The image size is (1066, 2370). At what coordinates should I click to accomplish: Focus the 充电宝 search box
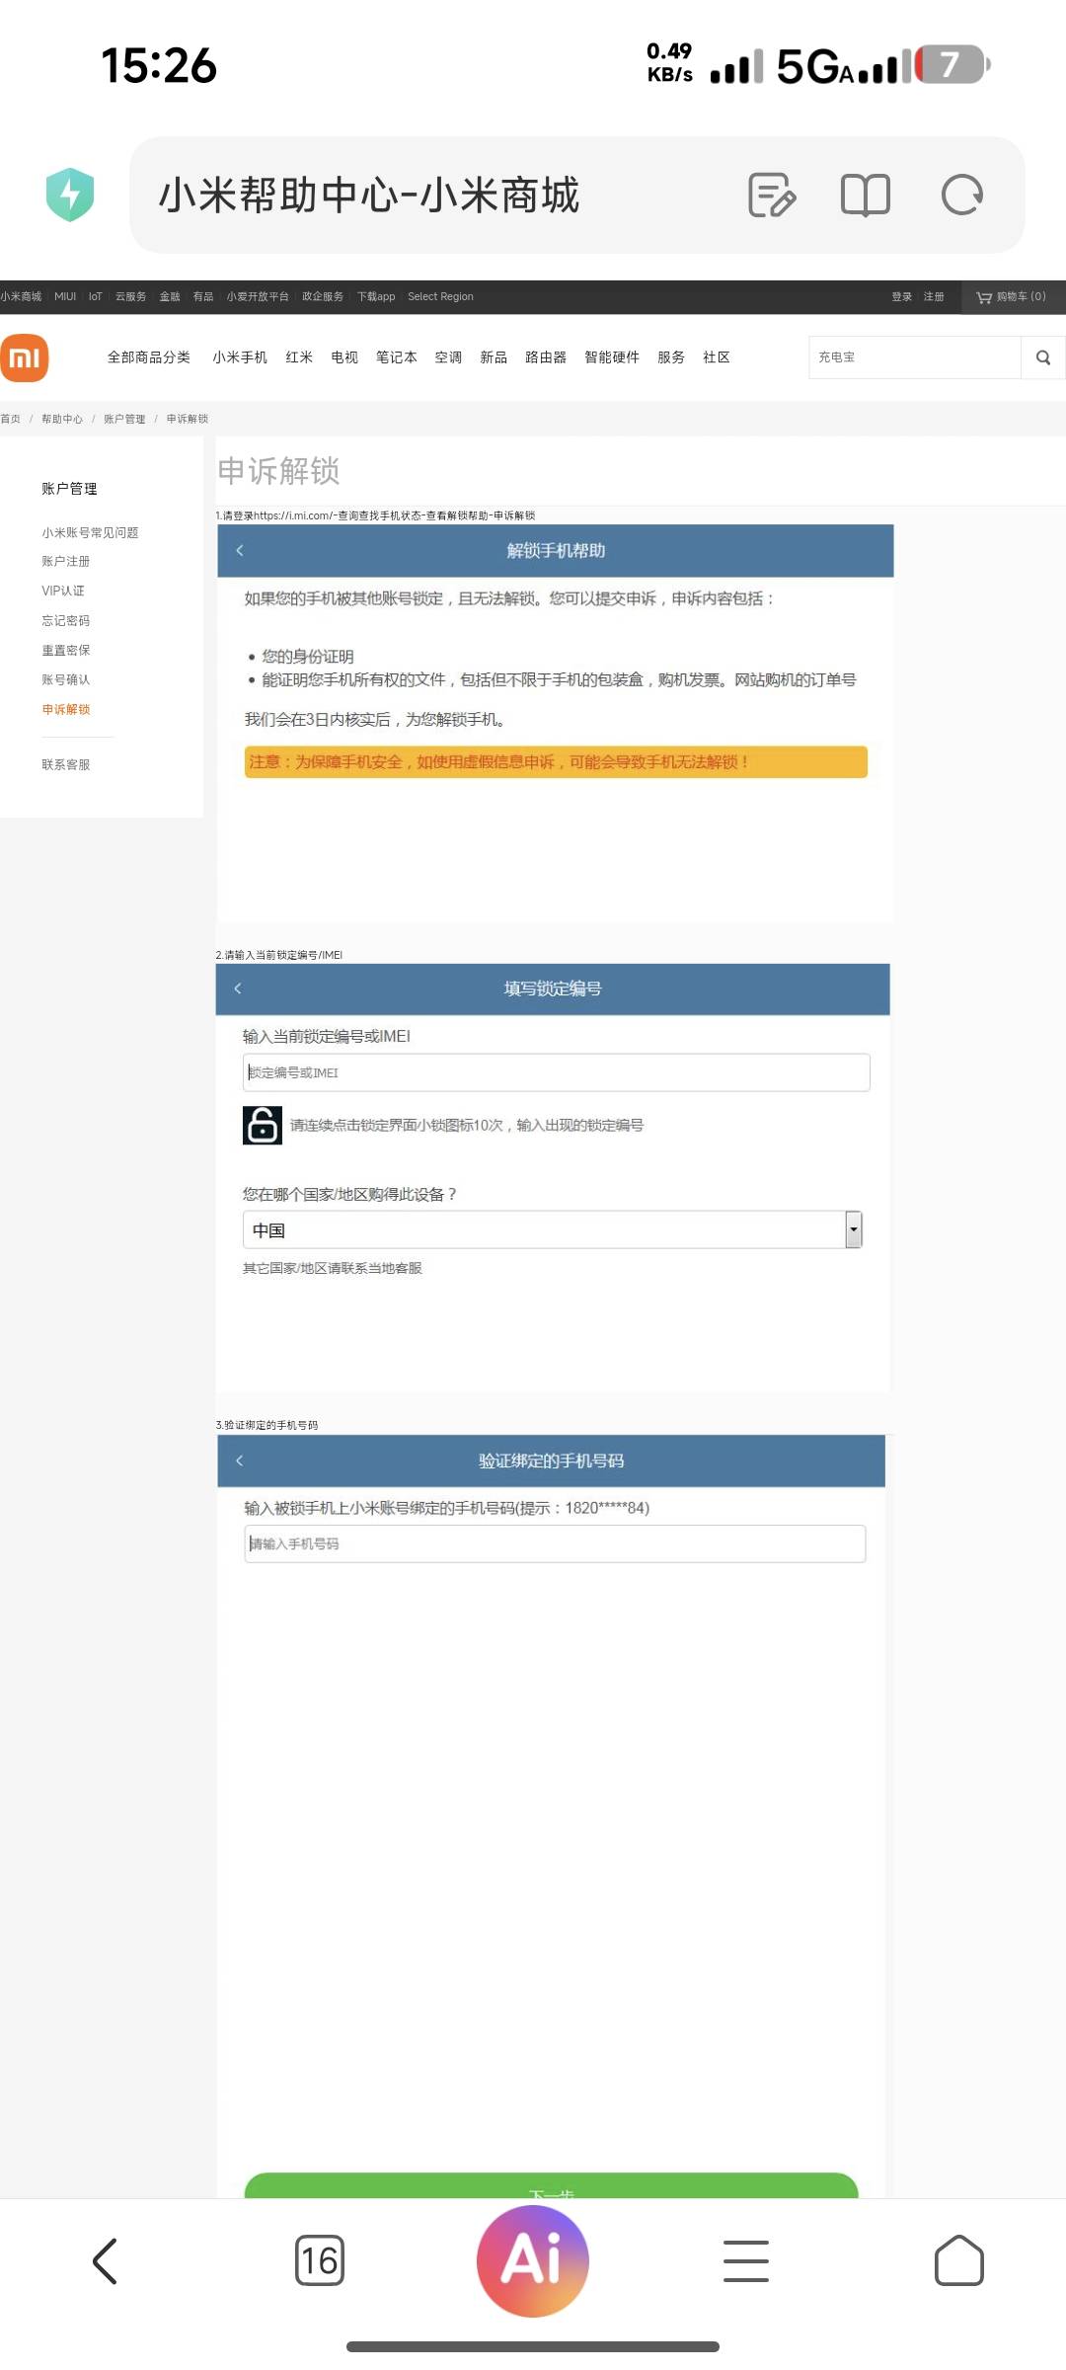(x=915, y=357)
